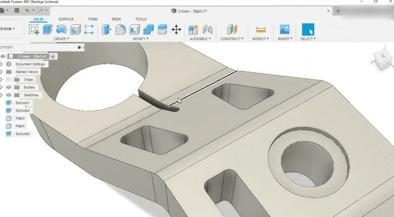Select the Move/Copy tool icon
This screenshot has width=394, height=217.
(177, 29)
